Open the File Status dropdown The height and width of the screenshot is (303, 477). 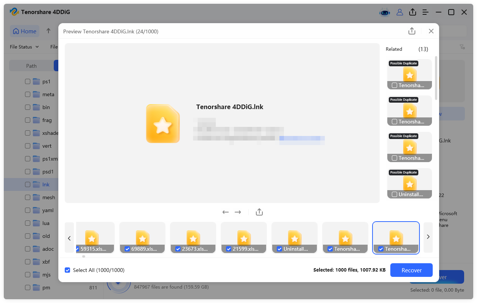(24, 47)
